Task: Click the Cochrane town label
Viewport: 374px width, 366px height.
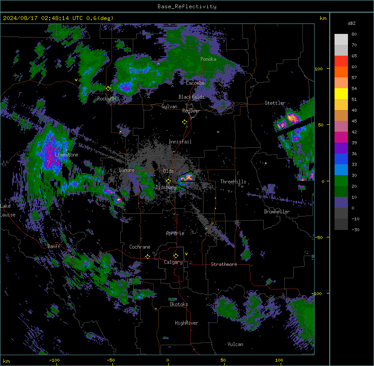Action: coord(140,247)
